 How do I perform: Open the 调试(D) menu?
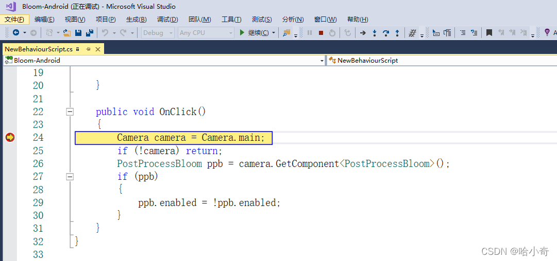(167, 19)
